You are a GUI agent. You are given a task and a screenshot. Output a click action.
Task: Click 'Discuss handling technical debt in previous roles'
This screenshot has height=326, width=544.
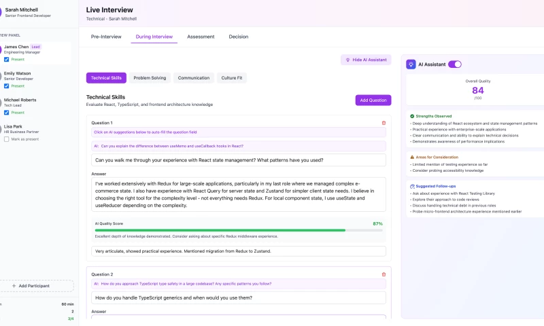click(453, 205)
